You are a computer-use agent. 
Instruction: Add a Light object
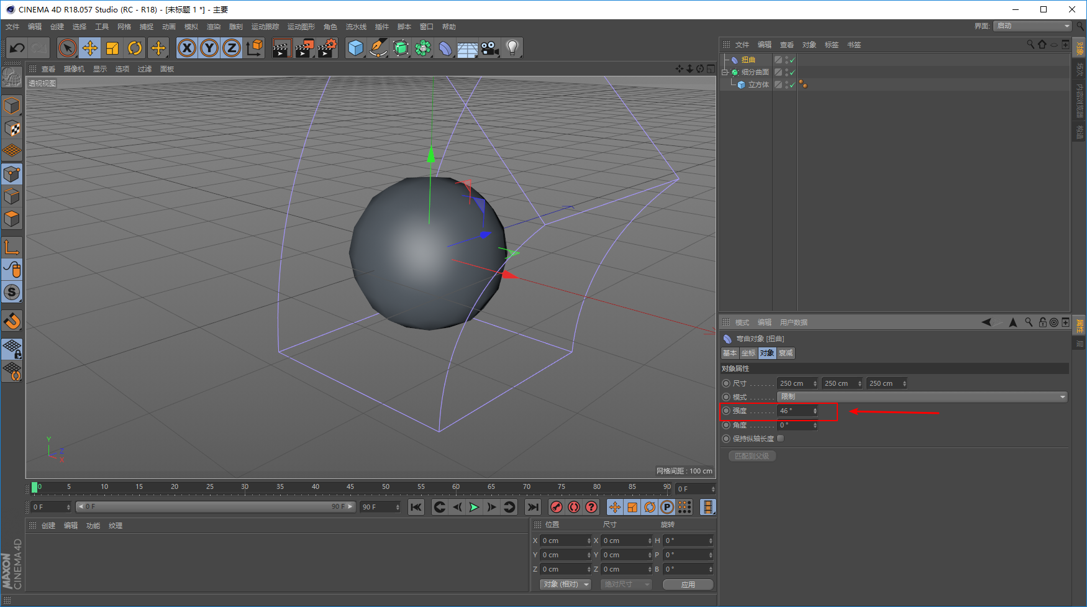click(512, 48)
